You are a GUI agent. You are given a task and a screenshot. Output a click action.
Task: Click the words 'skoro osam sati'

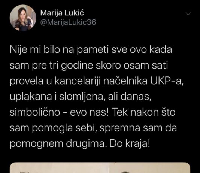tap(131, 66)
